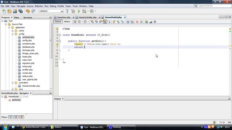Run the project with the green arrow
The width and height of the screenshot is (232, 130).
(x=79, y=11)
